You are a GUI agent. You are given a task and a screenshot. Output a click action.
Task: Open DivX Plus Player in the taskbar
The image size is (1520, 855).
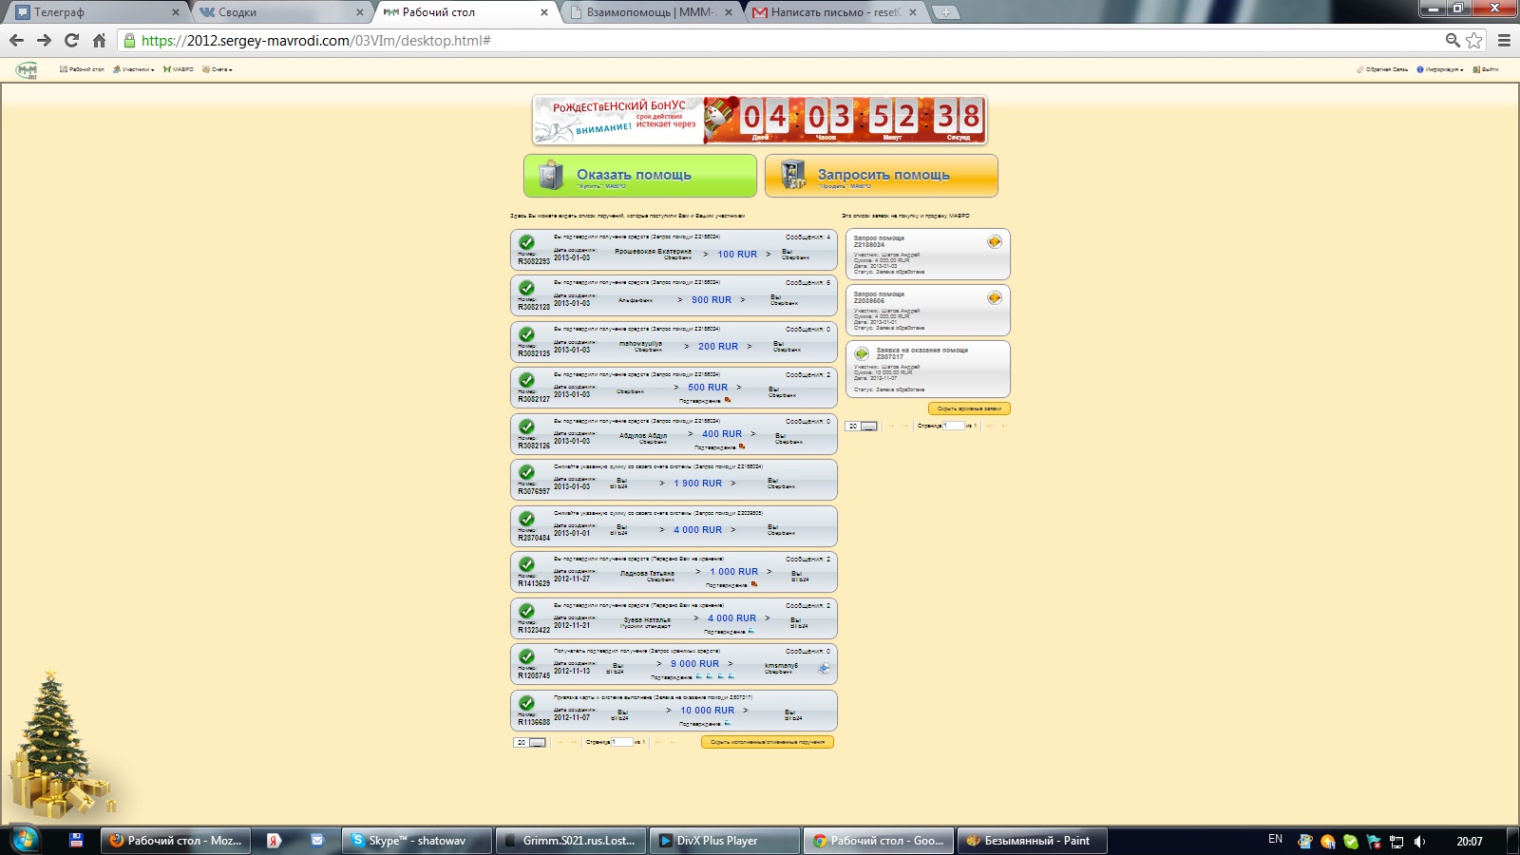pyautogui.click(x=724, y=841)
